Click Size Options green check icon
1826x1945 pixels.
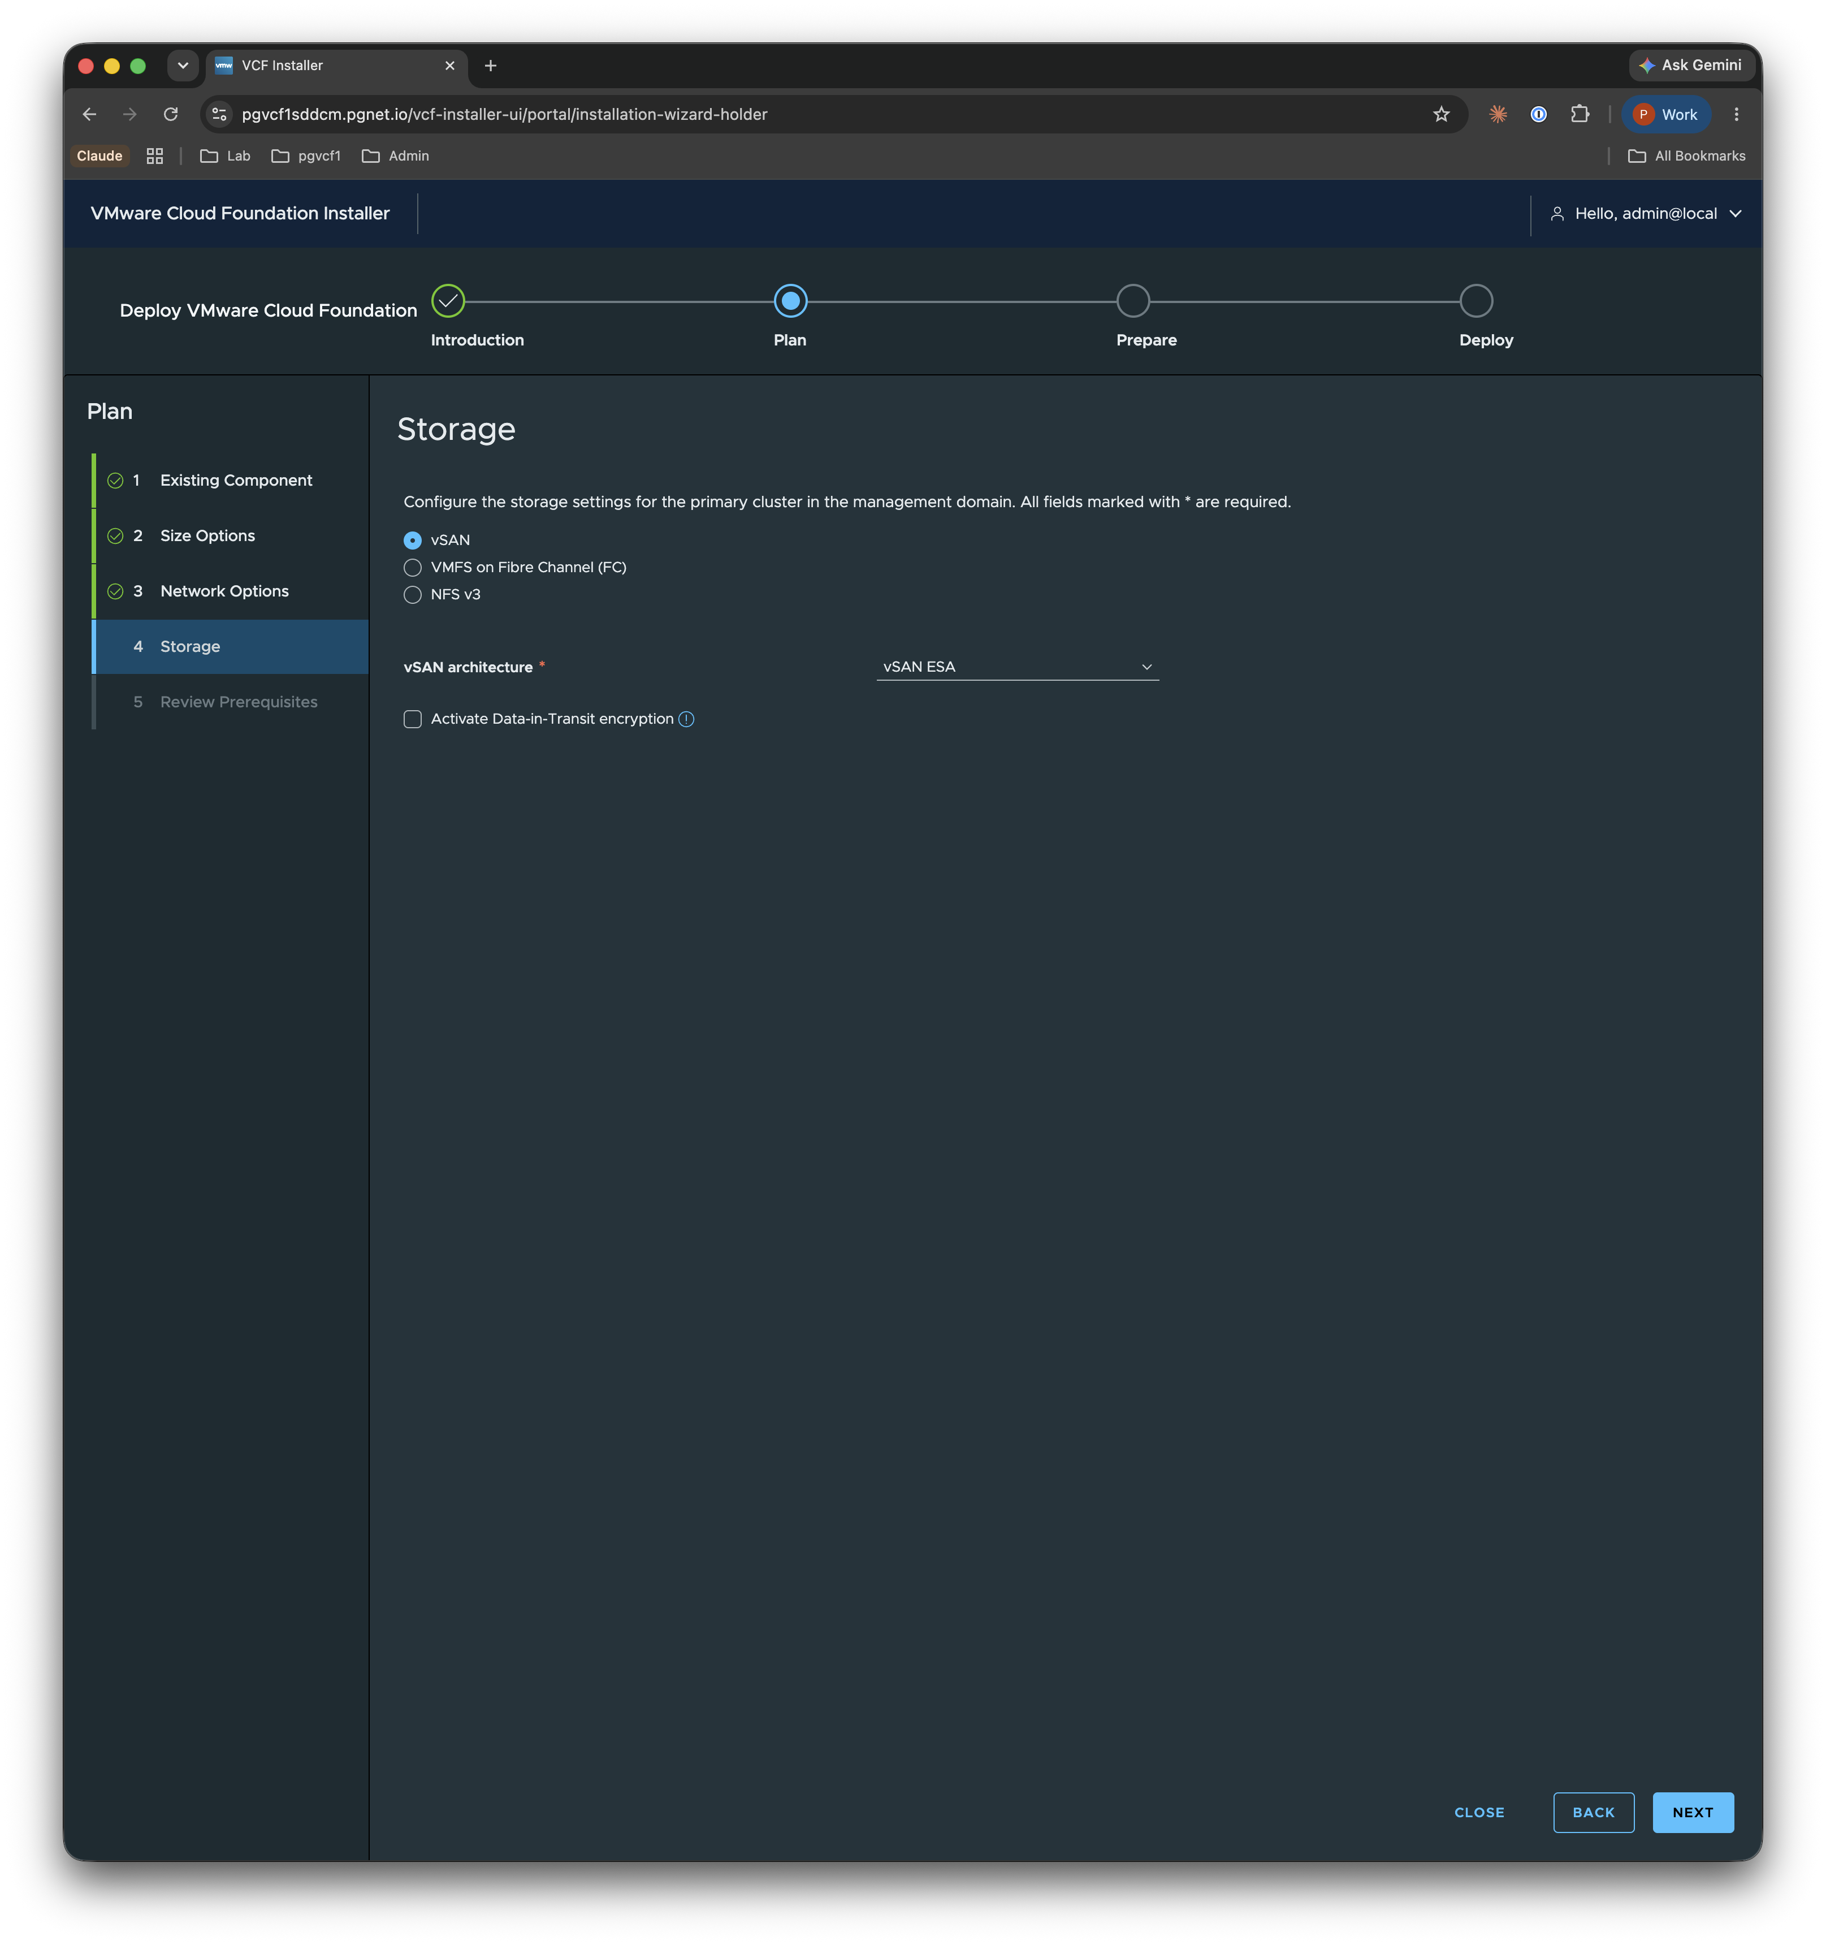115,536
